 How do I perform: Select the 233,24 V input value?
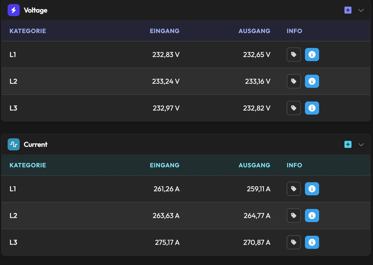click(x=166, y=81)
